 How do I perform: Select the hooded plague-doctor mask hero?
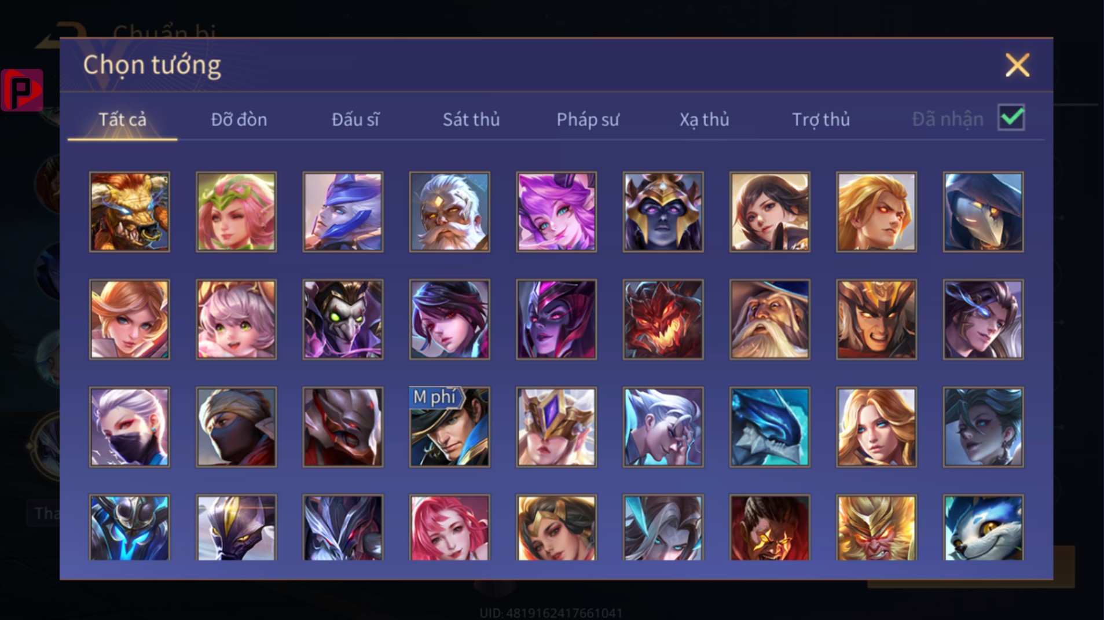coord(984,212)
